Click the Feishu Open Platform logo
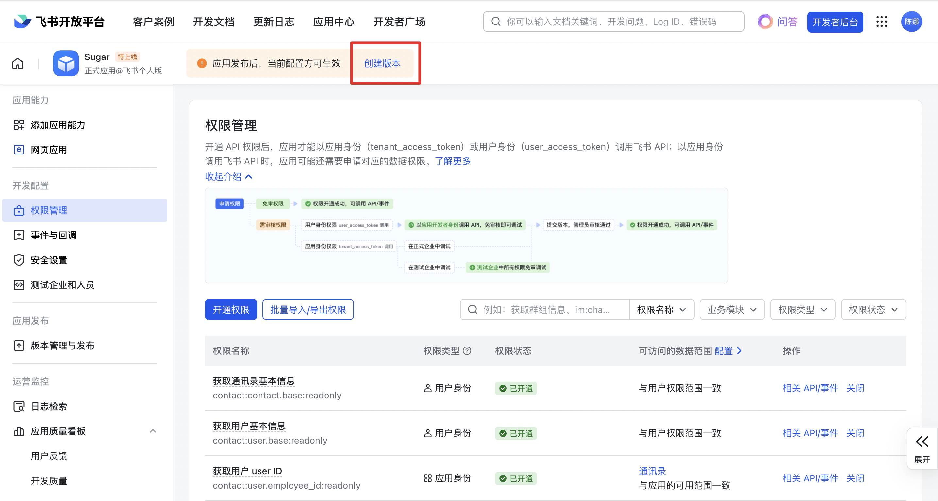The image size is (938, 501). [59, 22]
